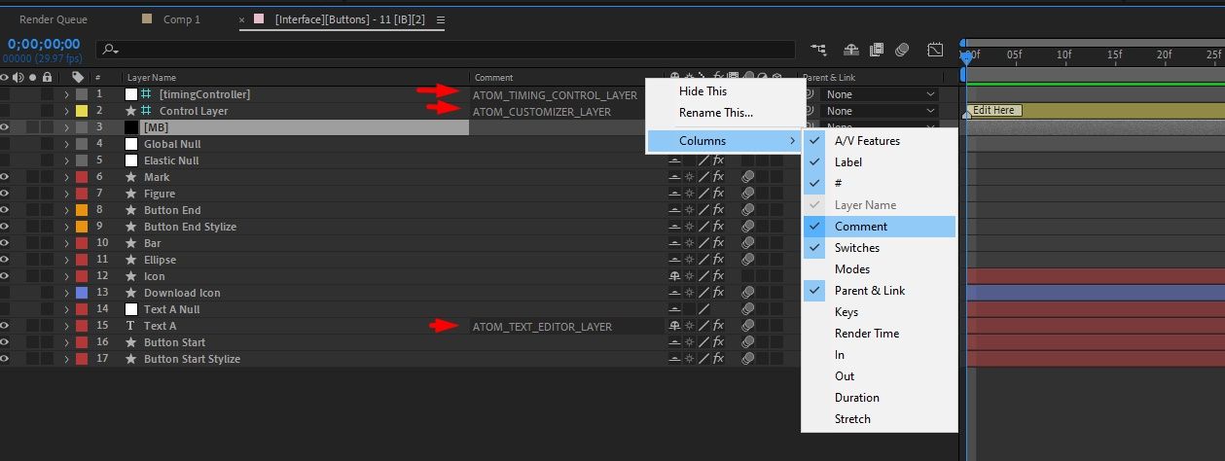The height and width of the screenshot is (461, 1225).
Task: Open the timeline panel menu icon
Action: (x=441, y=19)
